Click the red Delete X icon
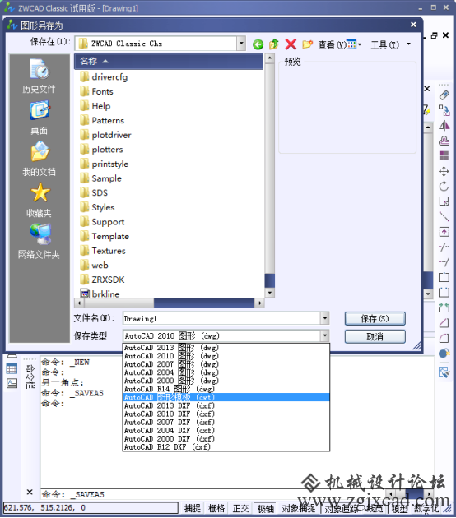 [x=291, y=44]
